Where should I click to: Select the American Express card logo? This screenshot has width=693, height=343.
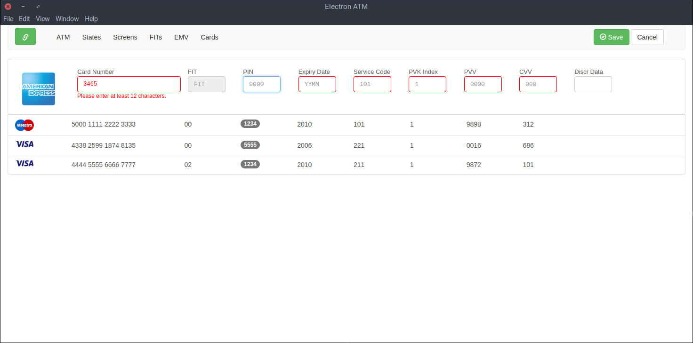[x=39, y=89]
